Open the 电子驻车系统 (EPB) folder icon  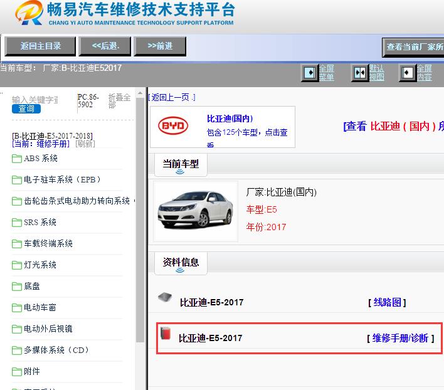point(17,180)
